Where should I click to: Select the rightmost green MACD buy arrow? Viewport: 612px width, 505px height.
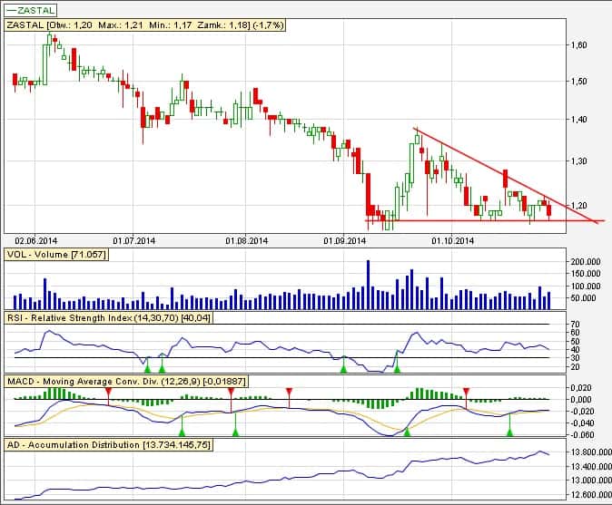pyautogui.click(x=509, y=432)
